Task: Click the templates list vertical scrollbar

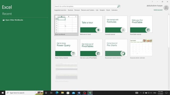Action: [x=169, y=31]
